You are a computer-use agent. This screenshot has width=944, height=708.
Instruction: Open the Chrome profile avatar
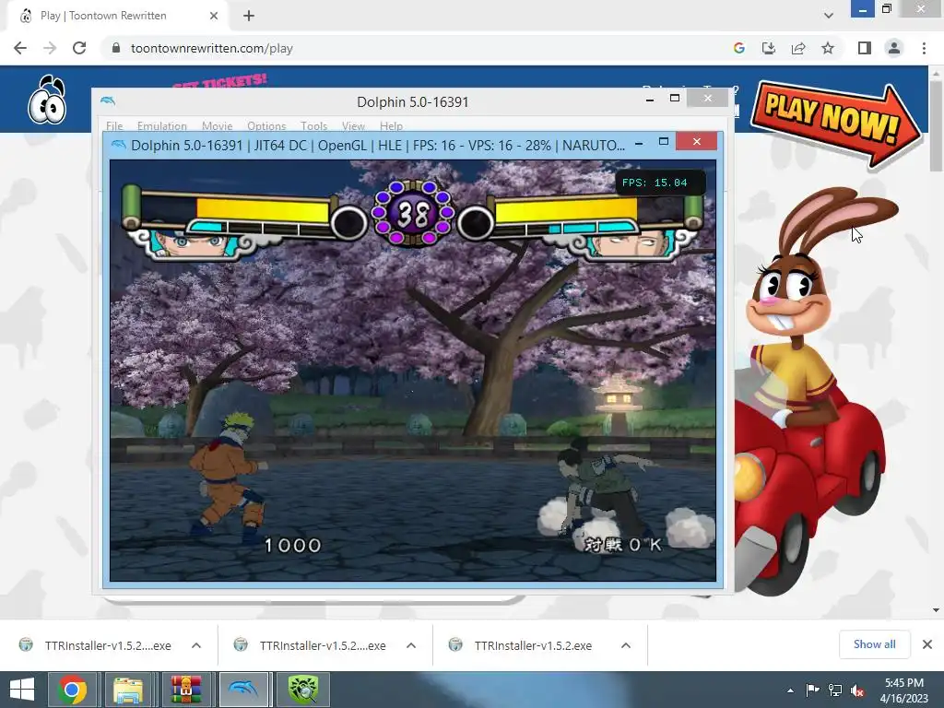(894, 48)
